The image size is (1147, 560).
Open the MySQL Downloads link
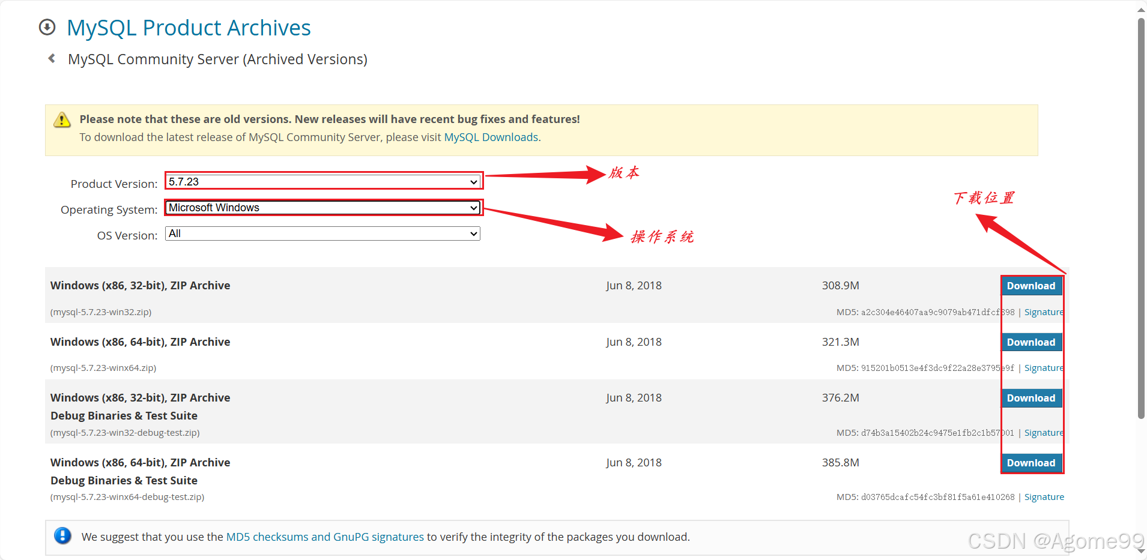coord(491,137)
